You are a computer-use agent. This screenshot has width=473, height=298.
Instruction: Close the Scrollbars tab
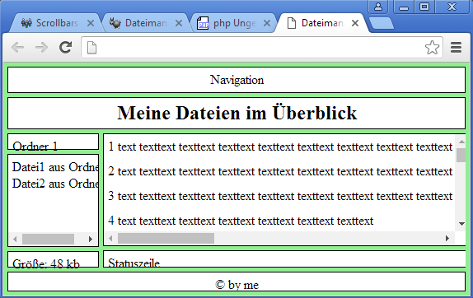tap(91, 23)
